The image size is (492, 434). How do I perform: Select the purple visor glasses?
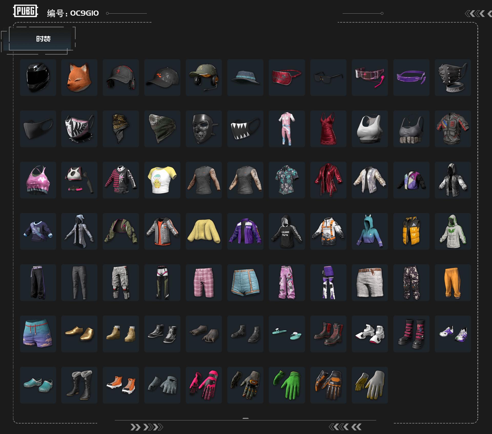tap(411, 77)
